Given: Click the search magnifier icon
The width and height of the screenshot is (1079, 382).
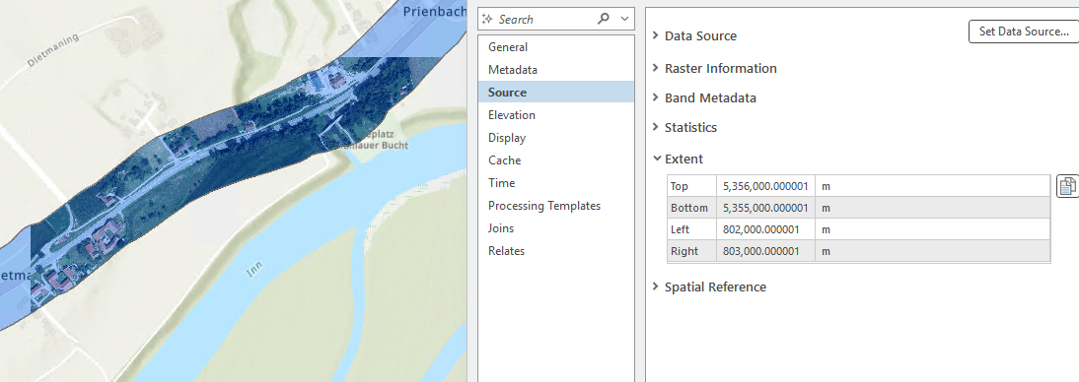Looking at the screenshot, I should (604, 20).
